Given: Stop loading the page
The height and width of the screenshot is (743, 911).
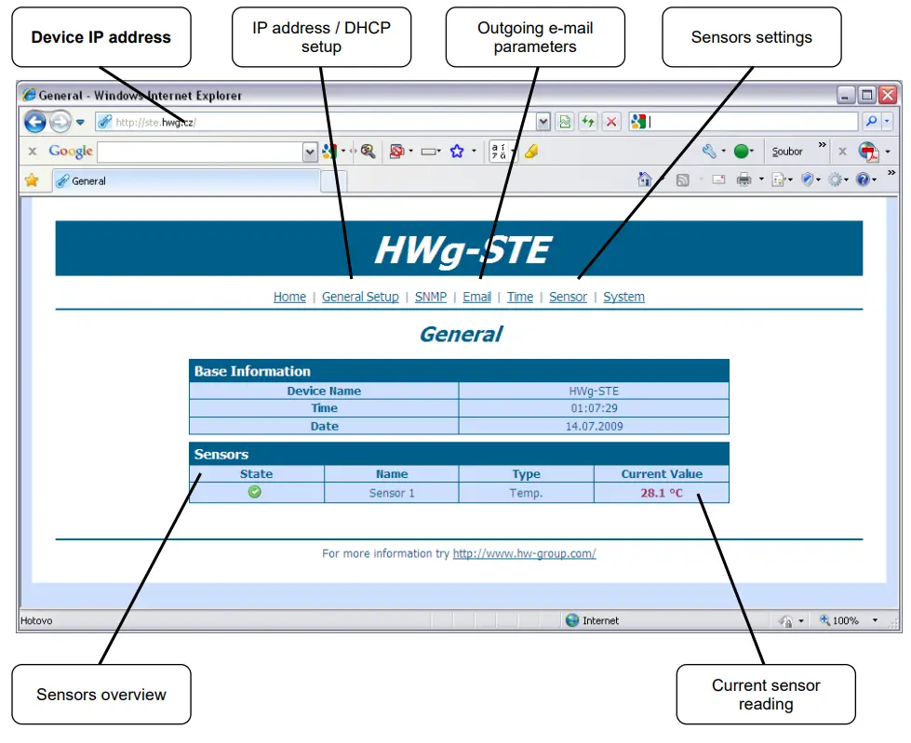Looking at the screenshot, I should coord(611,122).
